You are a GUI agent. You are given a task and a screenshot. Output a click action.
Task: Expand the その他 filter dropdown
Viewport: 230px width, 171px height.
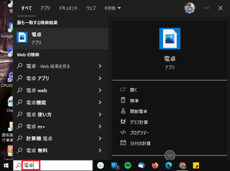[112, 8]
